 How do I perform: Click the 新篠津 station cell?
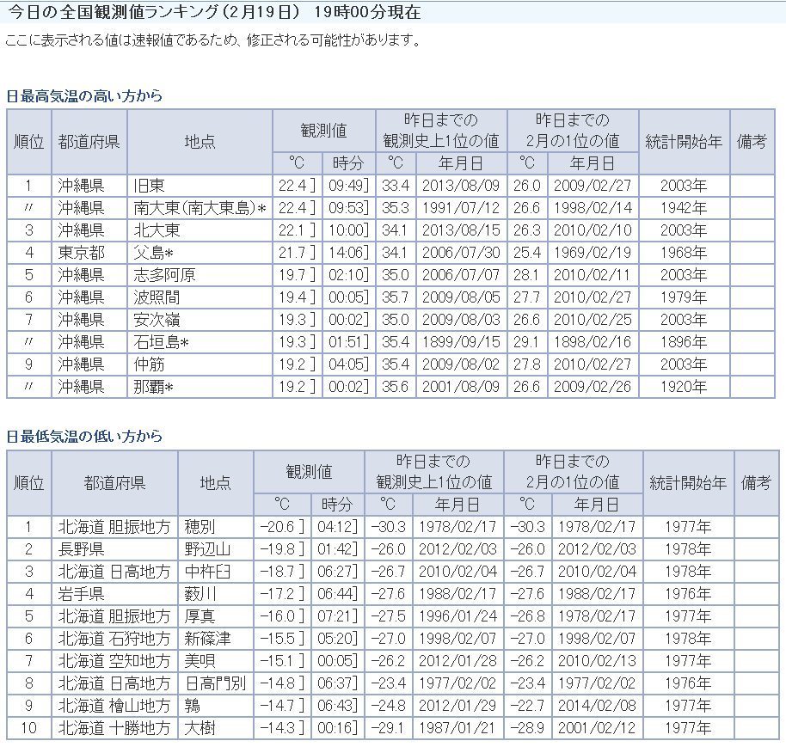coord(207,638)
